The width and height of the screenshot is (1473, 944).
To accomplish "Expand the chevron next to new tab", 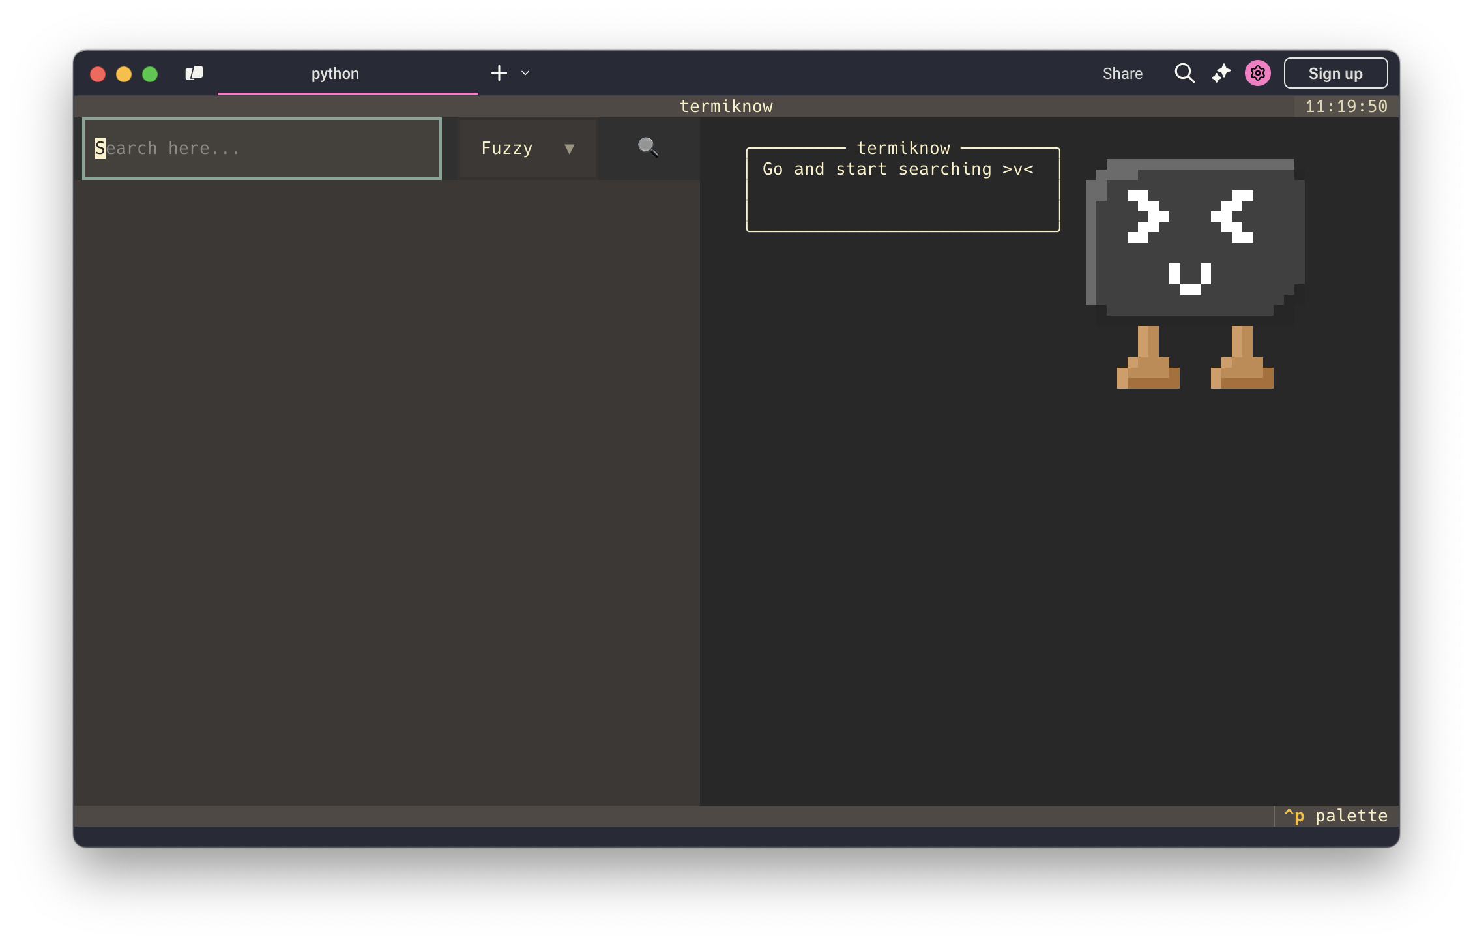I will tap(525, 73).
